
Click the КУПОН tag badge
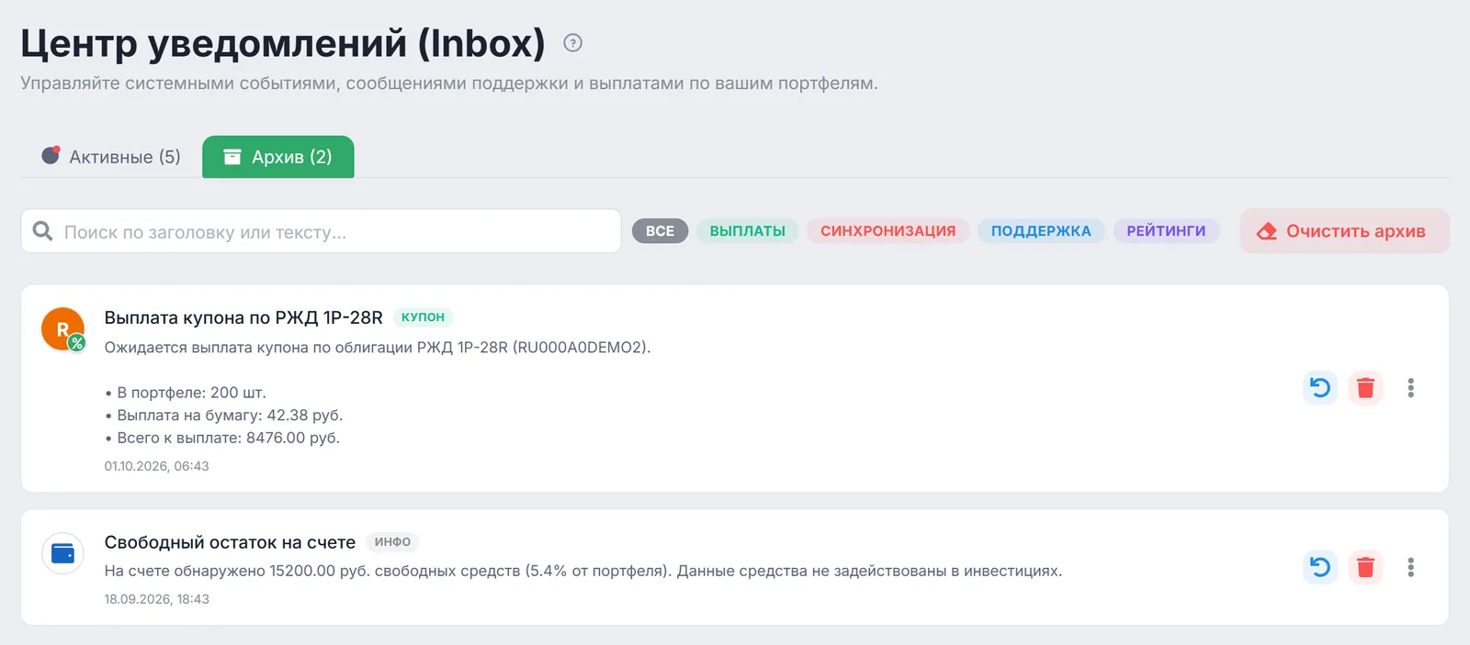pyautogui.click(x=423, y=317)
